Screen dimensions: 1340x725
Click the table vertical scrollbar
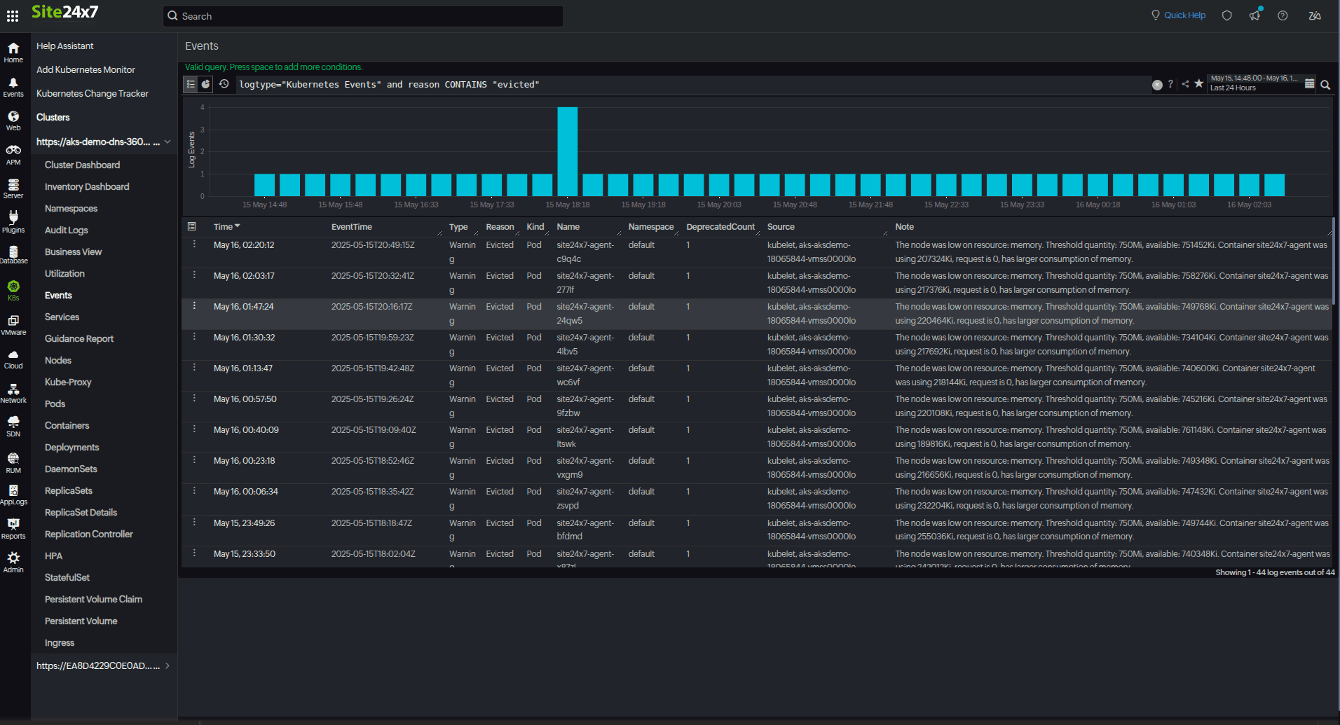pos(1335,261)
